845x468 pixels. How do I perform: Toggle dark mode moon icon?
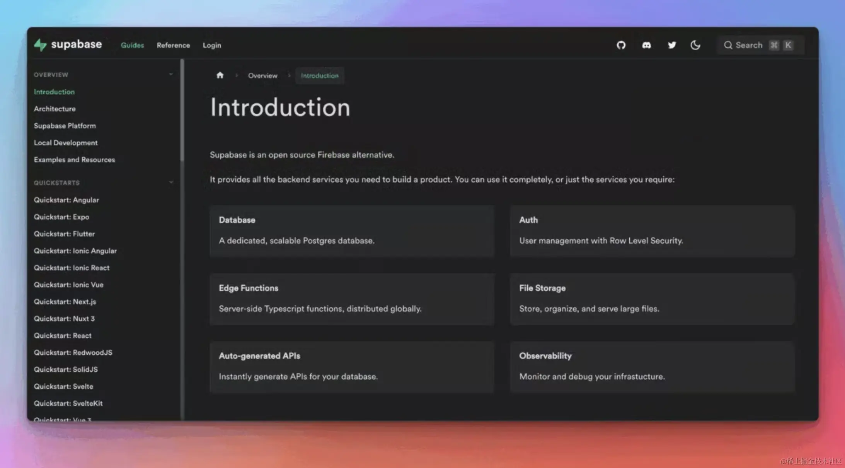[x=695, y=45]
